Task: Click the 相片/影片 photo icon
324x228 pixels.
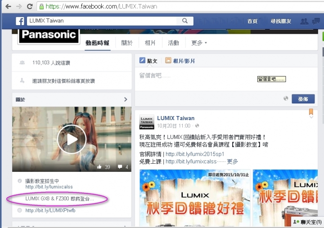Action: pyautogui.click(x=168, y=60)
